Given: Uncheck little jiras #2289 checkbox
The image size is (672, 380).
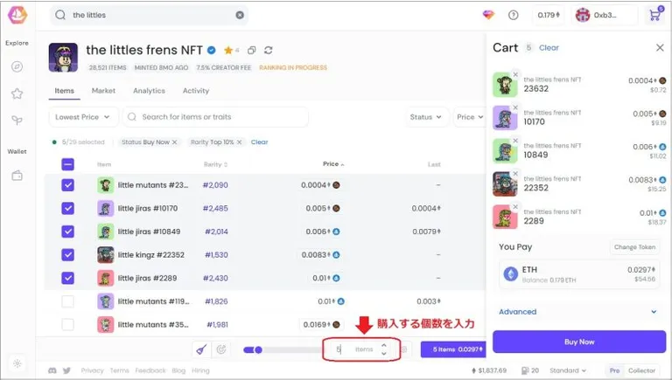Looking at the screenshot, I should pos(67,278).
